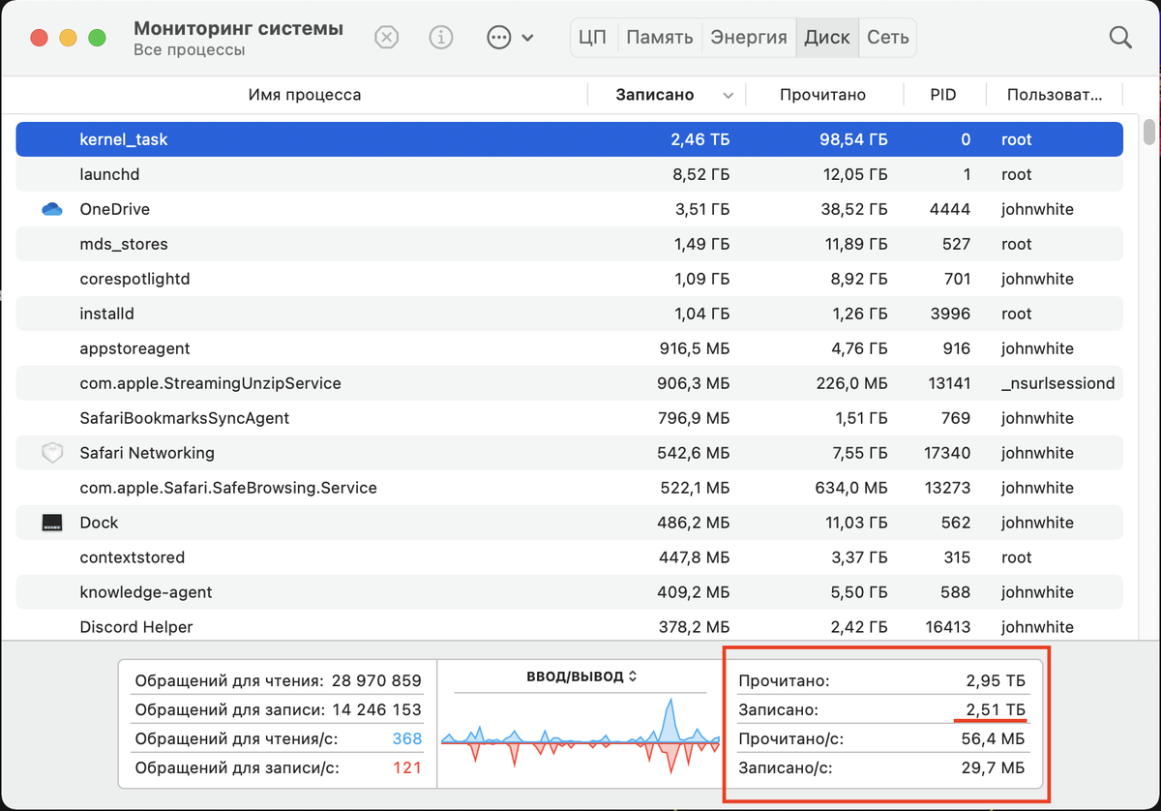1161x811 pixels.
Task: Click the 11,03 ГБ read value
Action: point(855,523)
